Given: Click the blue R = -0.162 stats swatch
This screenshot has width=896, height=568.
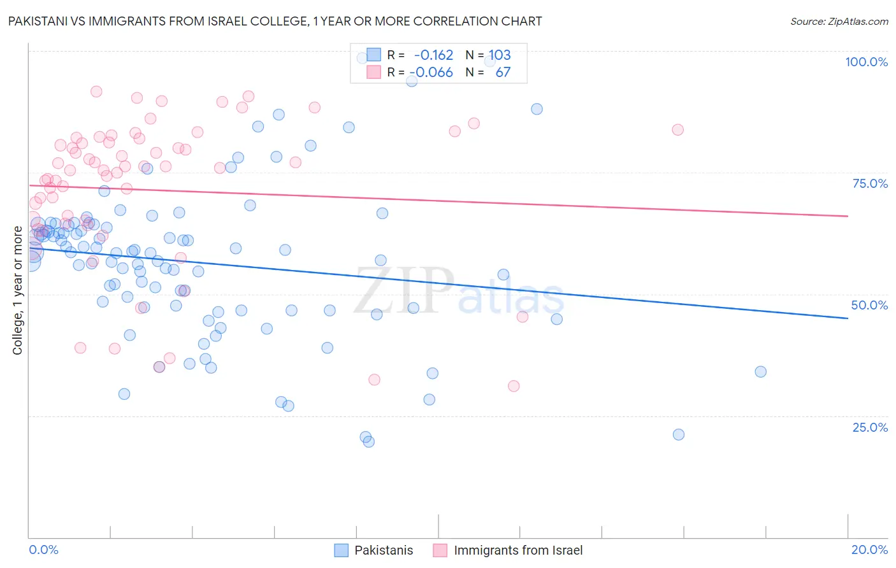Looking at the screenshot, I should click(x=373, y=55).
